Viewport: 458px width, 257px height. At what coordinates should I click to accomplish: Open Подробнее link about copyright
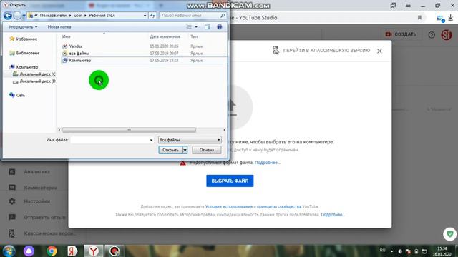333,215
